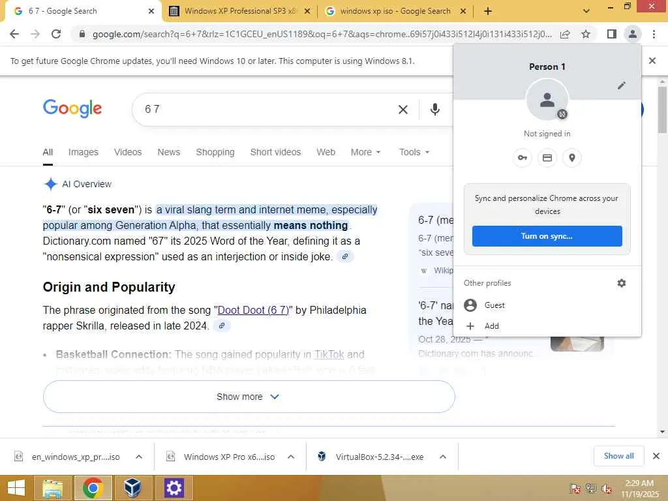This screenshot has height=501, width=668.
Task: Click Turn on sync button
Action: tap(547, 236)
